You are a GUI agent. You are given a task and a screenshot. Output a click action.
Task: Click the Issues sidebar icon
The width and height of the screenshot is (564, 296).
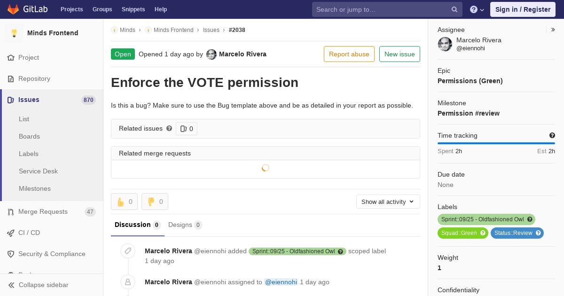point(11,100)
